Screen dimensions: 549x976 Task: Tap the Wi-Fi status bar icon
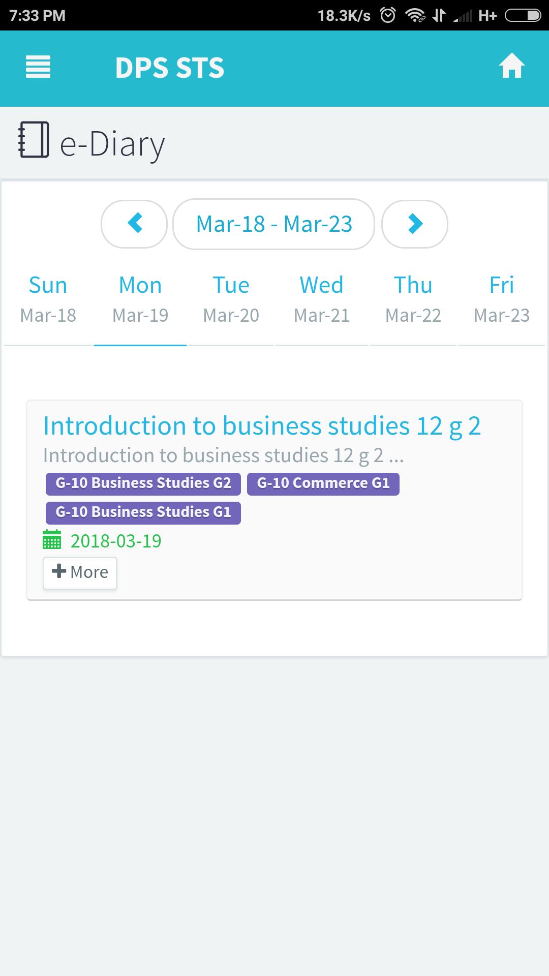tap(415, 16)
